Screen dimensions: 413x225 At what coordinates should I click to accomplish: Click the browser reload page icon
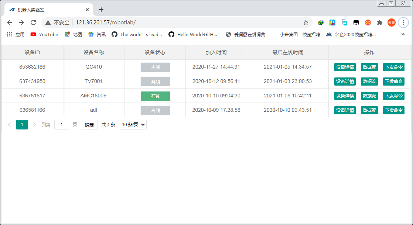pyautogui.click(x=33, y=22)
